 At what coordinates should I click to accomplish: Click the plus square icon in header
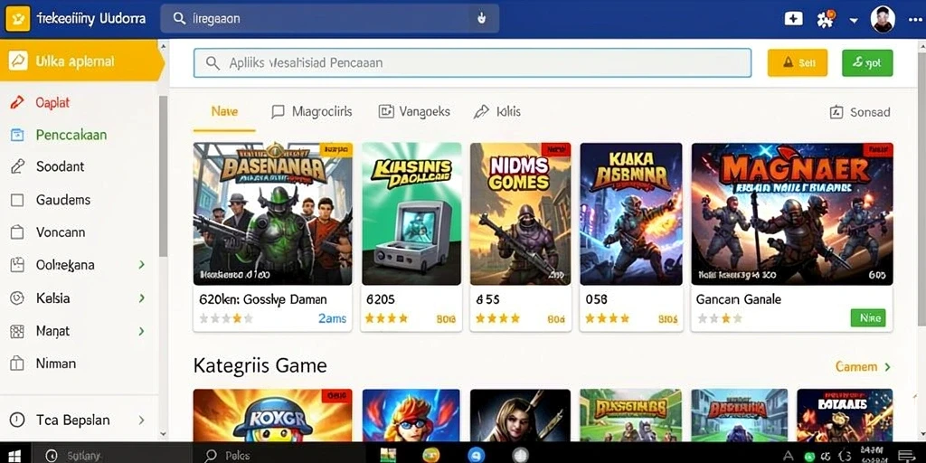coord(793,19)
